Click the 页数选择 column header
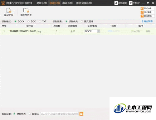 tap(73, 26)
